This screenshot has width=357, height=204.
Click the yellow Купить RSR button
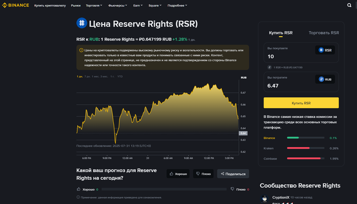coord(301,103)
